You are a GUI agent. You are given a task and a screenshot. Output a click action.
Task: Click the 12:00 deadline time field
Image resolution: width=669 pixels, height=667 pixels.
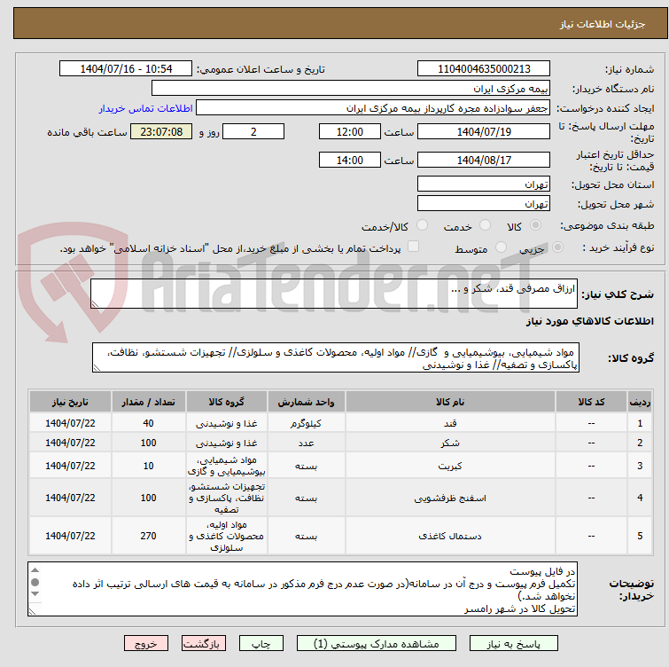click(349, 131)
